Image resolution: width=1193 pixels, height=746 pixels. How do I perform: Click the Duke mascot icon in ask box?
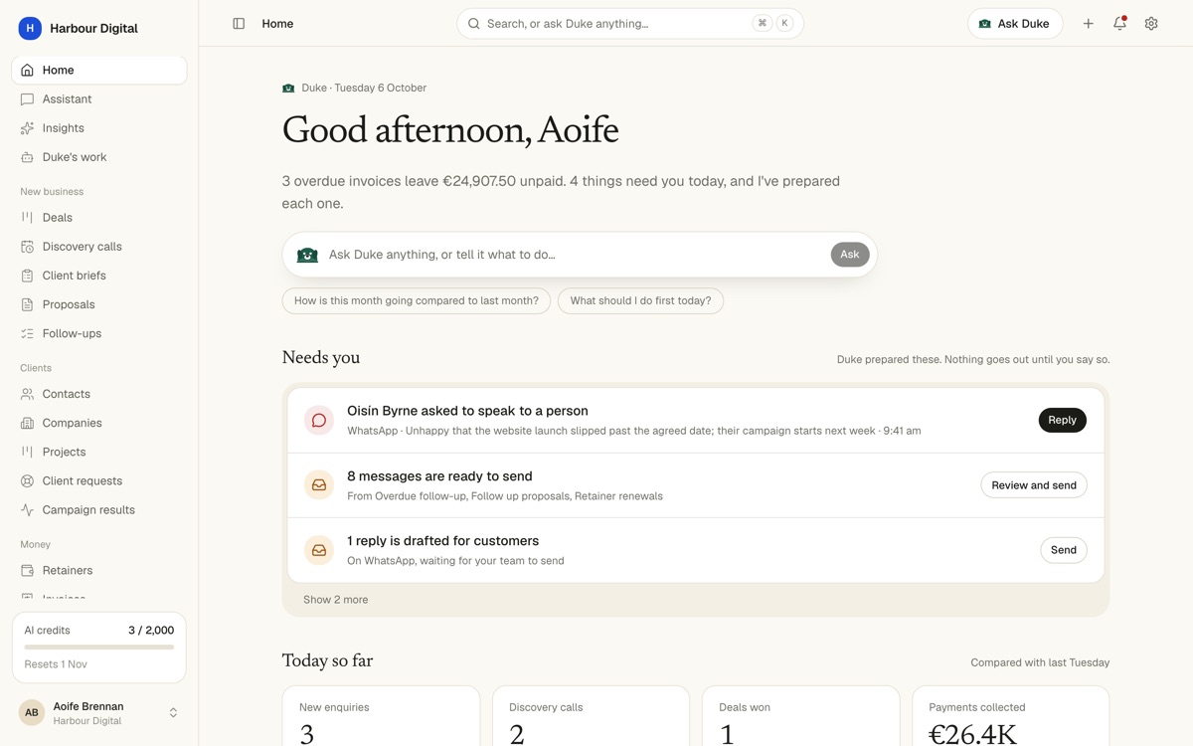coord(307,255)
